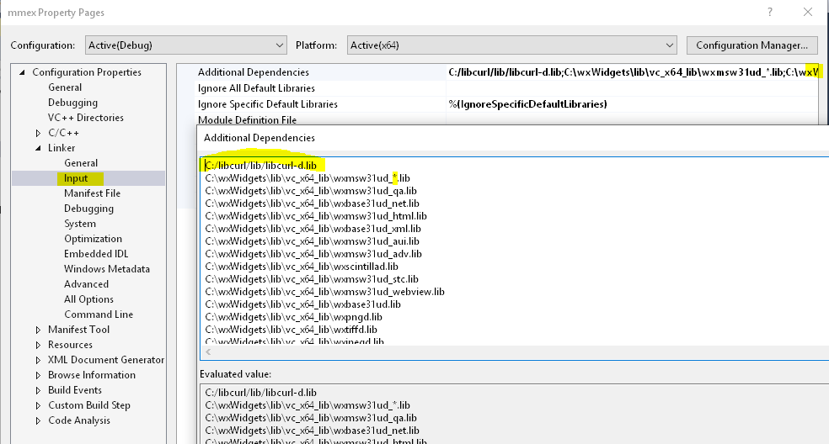Viewport: 829px width, 444px height.
Task: Select the Embedded IDL page
Action: pyautogui.click(x=96, y=254)
